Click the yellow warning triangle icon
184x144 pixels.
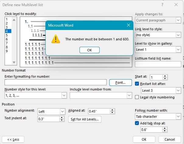coord(56,39)
